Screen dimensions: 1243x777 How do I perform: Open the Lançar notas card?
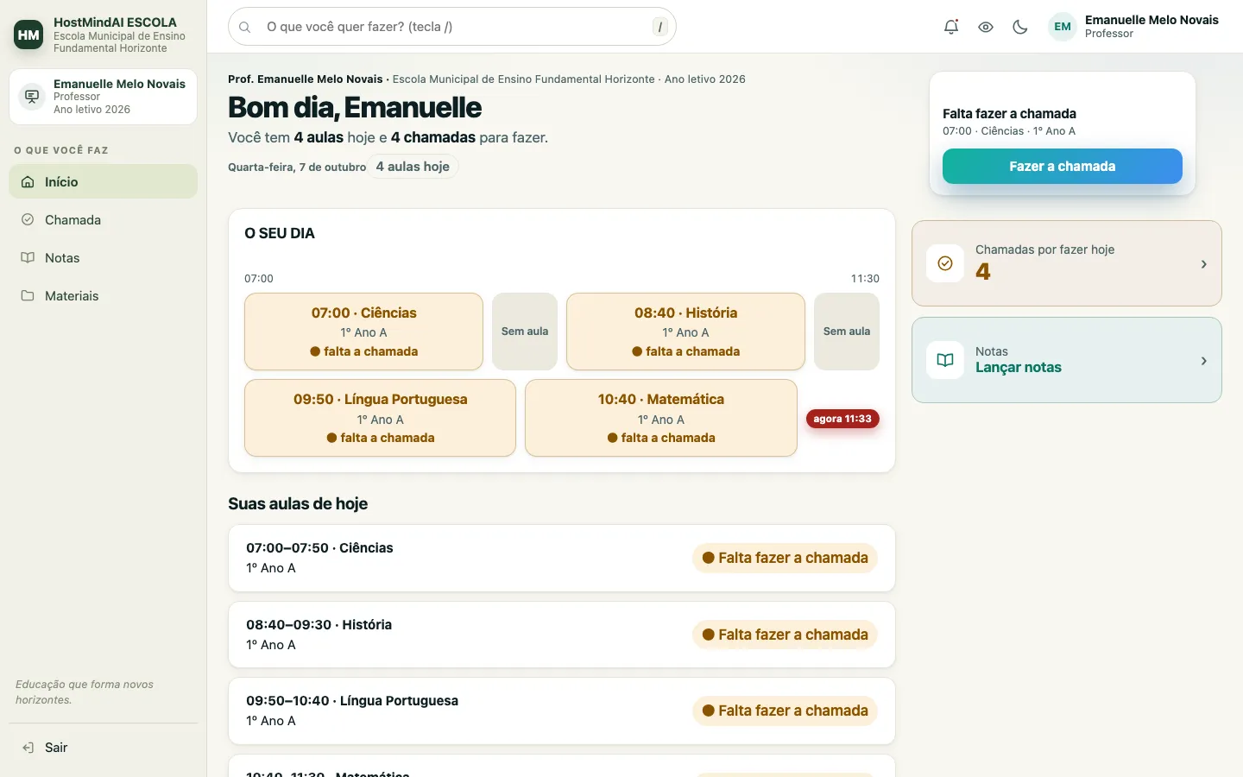tap(1067, 360)
